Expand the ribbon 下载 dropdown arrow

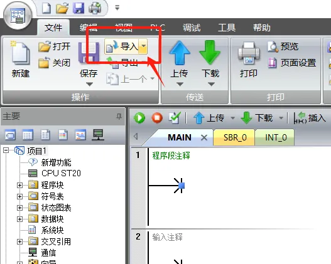[211, 85]
